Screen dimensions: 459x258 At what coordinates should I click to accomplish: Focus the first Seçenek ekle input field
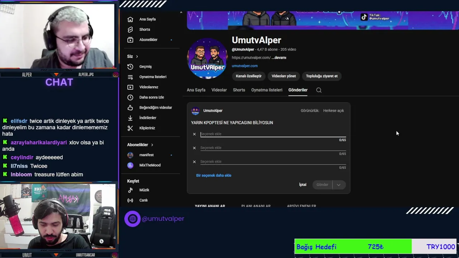[273, 134]
